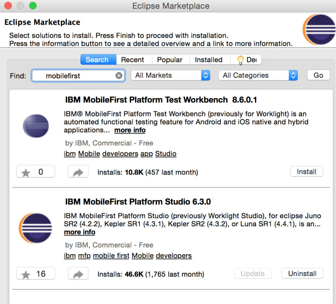Switch to the Recent tab
The height and width of the screenshot is (304, 336).
tap(134, 60)
